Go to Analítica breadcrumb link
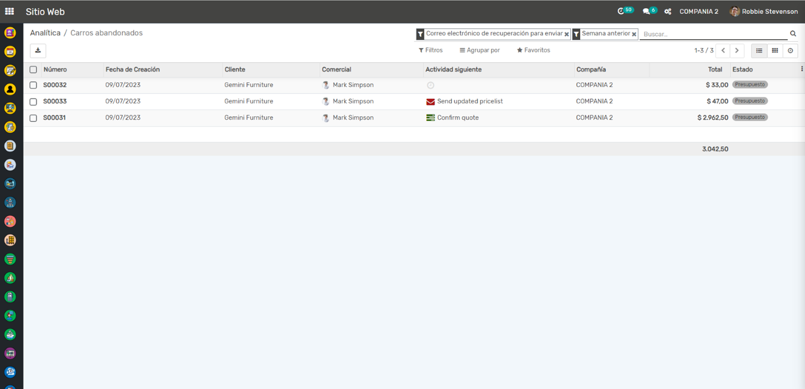 click(45, 33)
